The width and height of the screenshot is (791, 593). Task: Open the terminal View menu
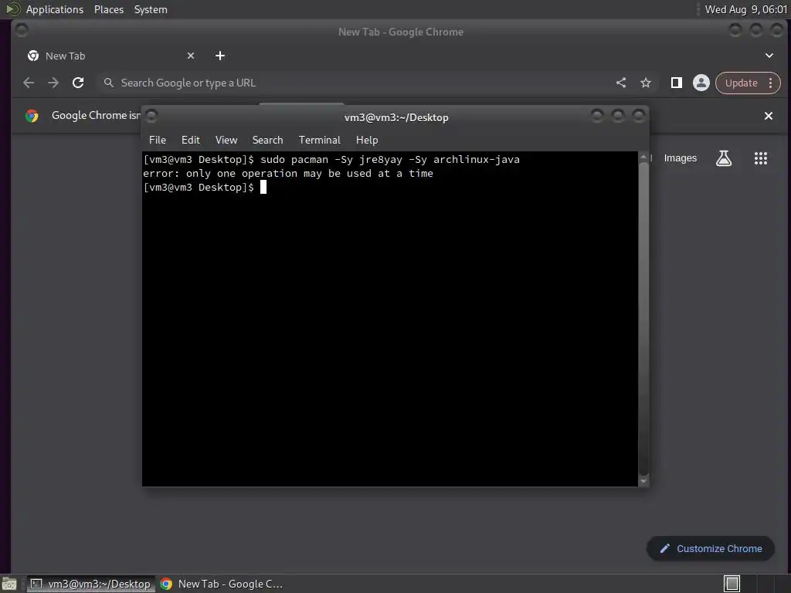226,140
